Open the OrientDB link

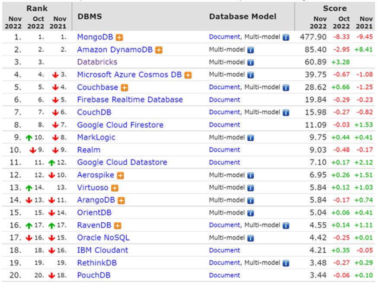(94, 212)
